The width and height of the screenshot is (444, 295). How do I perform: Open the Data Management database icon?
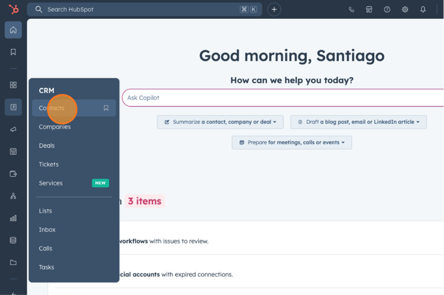pyautogui.click(x=13, y=240)
